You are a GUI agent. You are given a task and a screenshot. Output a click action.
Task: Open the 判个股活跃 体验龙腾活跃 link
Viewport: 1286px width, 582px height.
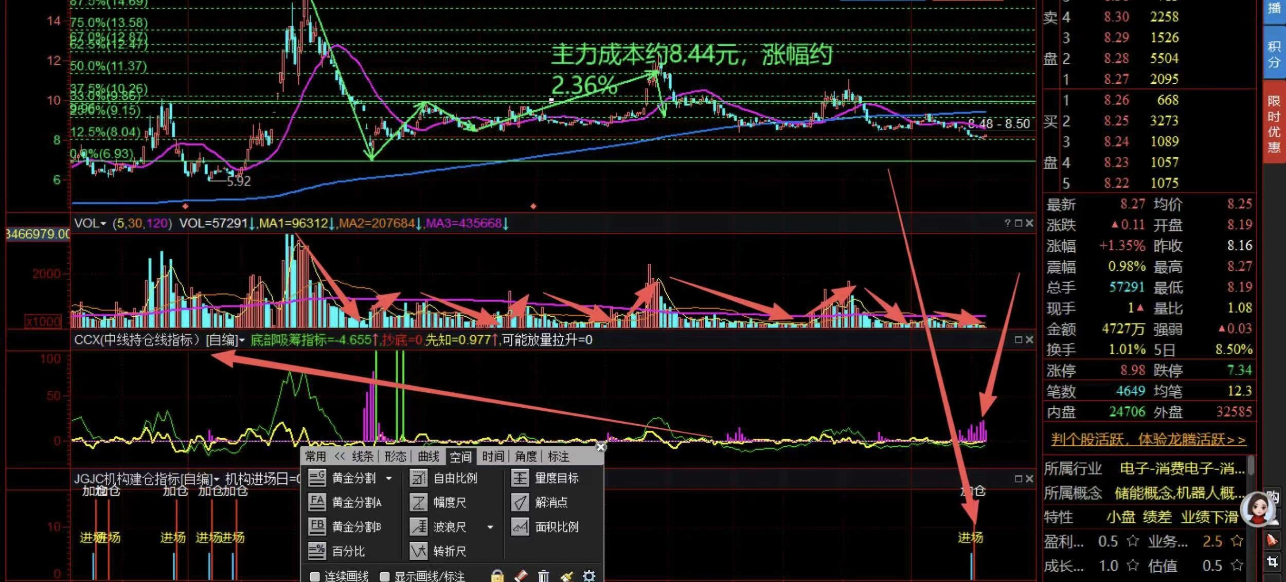pos(1148,440)
